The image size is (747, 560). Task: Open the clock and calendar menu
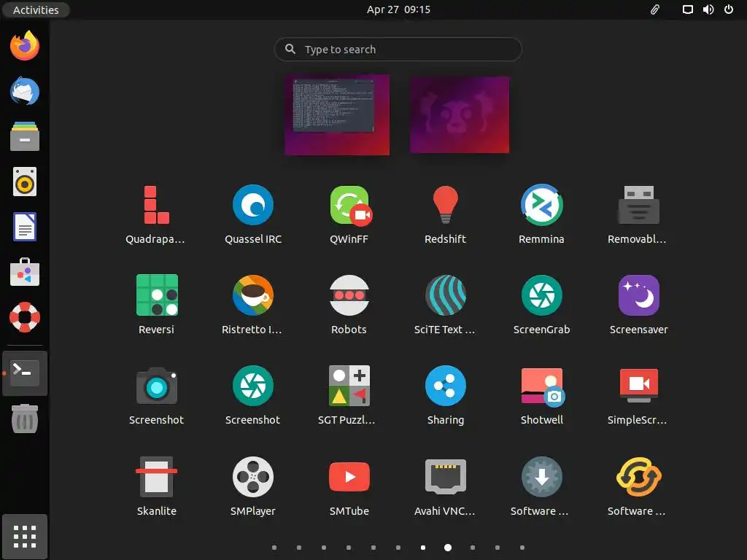point(398,9)
